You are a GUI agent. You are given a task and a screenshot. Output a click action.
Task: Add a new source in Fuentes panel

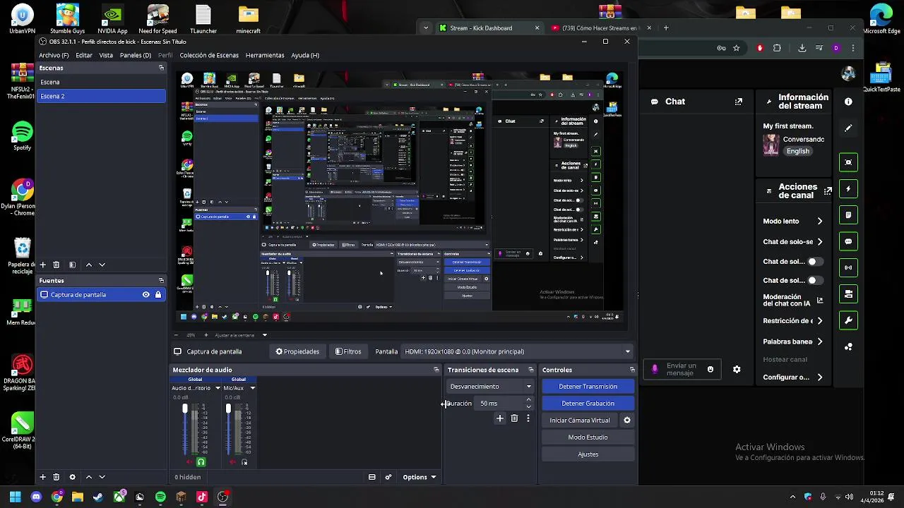tap(42, 477)
